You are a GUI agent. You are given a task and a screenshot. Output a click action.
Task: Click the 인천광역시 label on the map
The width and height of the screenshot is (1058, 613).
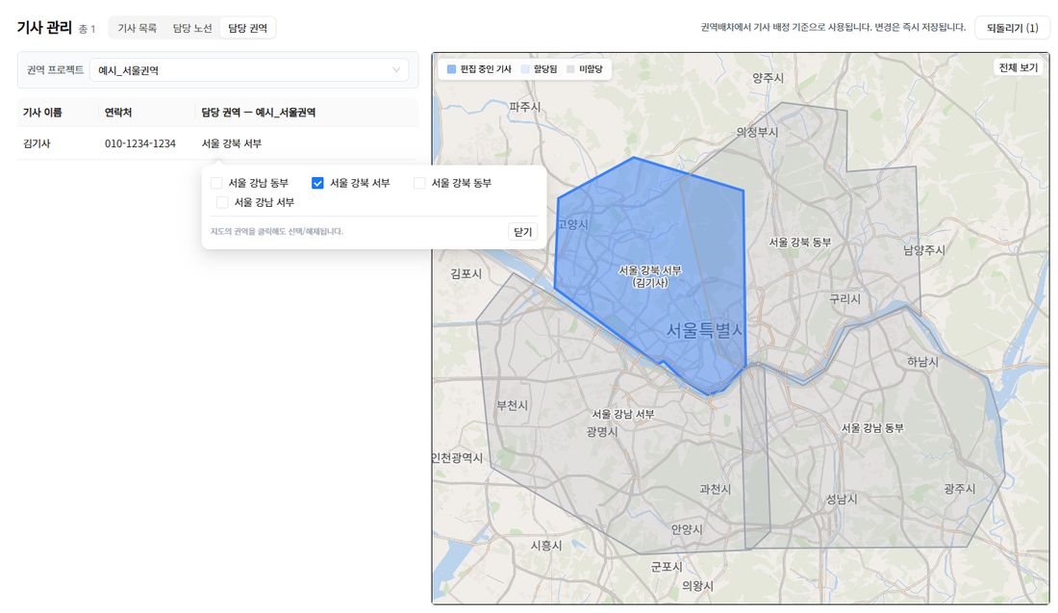click(458, 458)
